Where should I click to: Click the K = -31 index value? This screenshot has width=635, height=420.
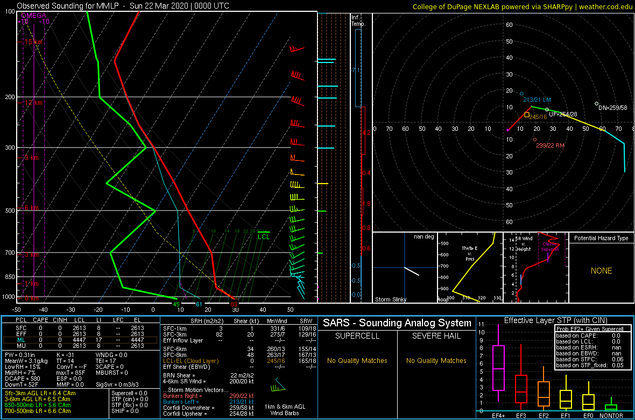(64, 355)
